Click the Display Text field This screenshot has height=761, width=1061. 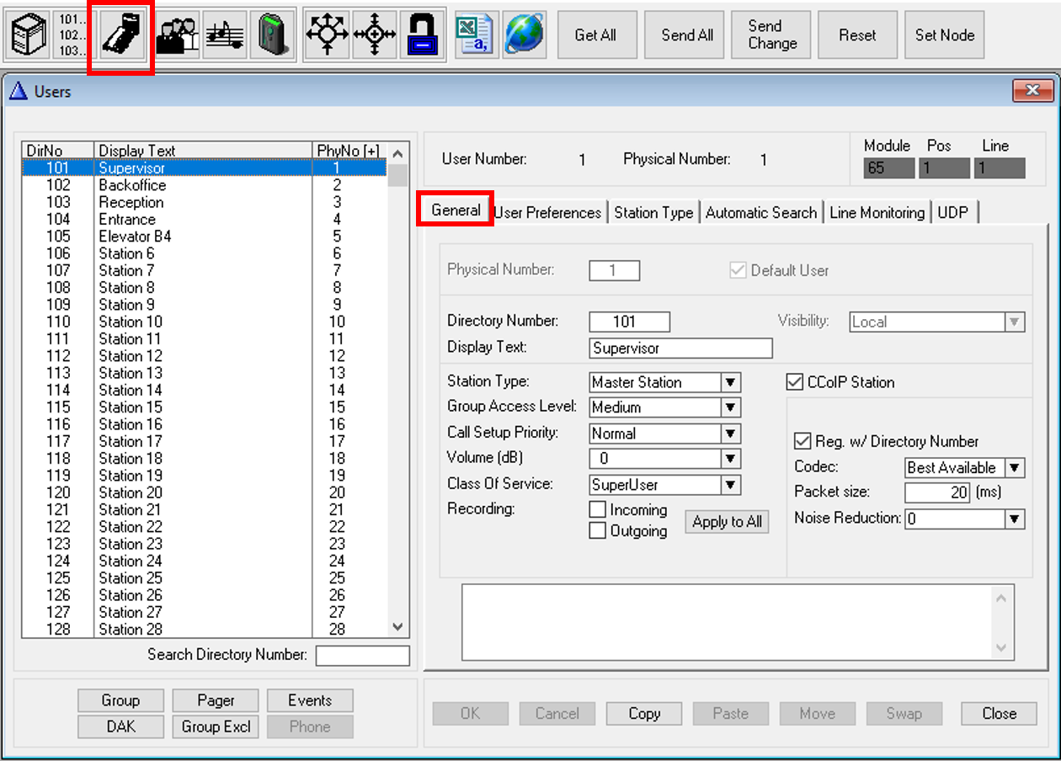point(680,349)
